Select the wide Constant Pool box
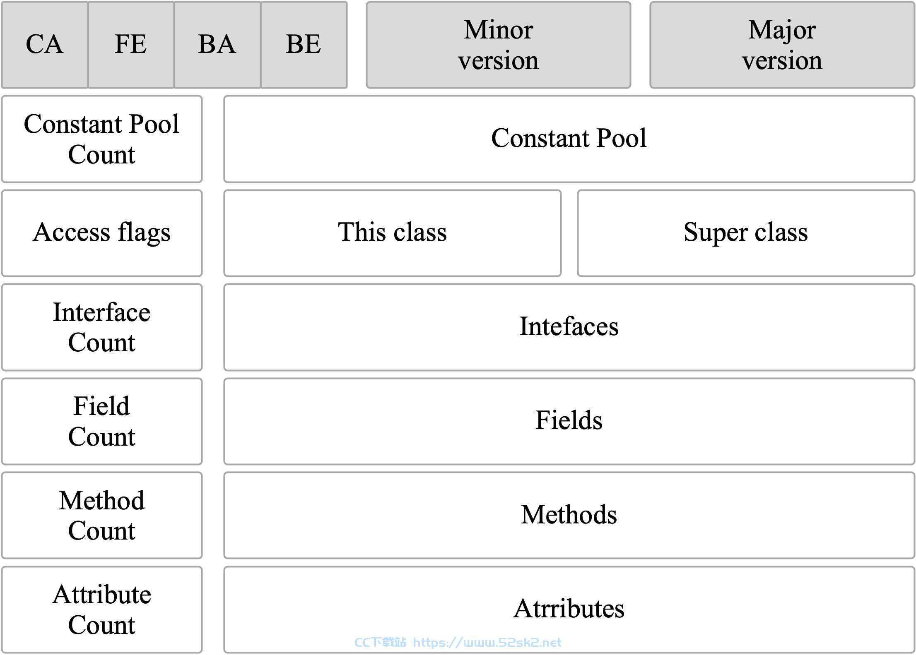Screen dimensions: 916x655 point(569,139)
